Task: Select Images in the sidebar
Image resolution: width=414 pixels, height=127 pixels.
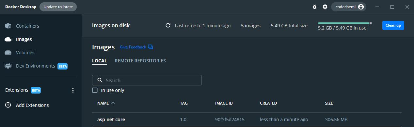Action: (x=24, y=39)
